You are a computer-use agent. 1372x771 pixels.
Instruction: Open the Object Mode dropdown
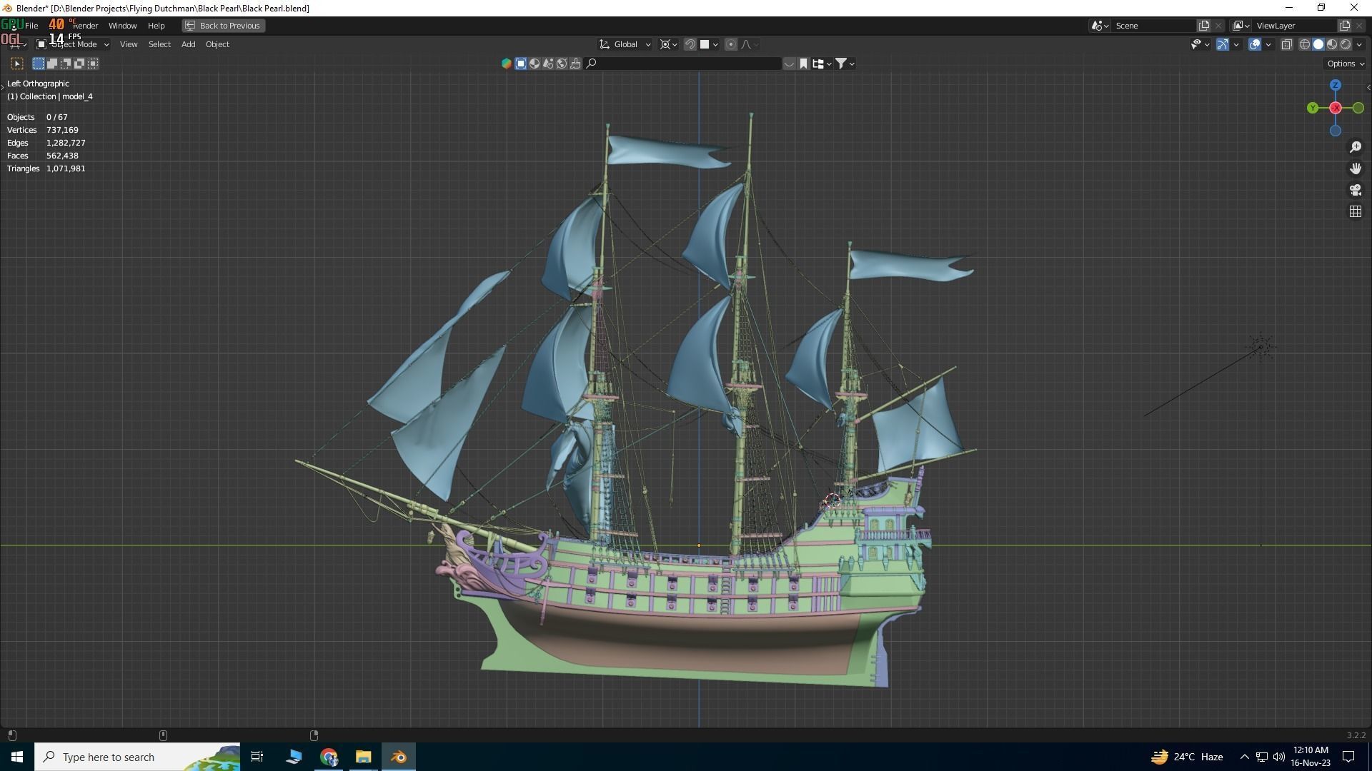[x=73, y=44]
